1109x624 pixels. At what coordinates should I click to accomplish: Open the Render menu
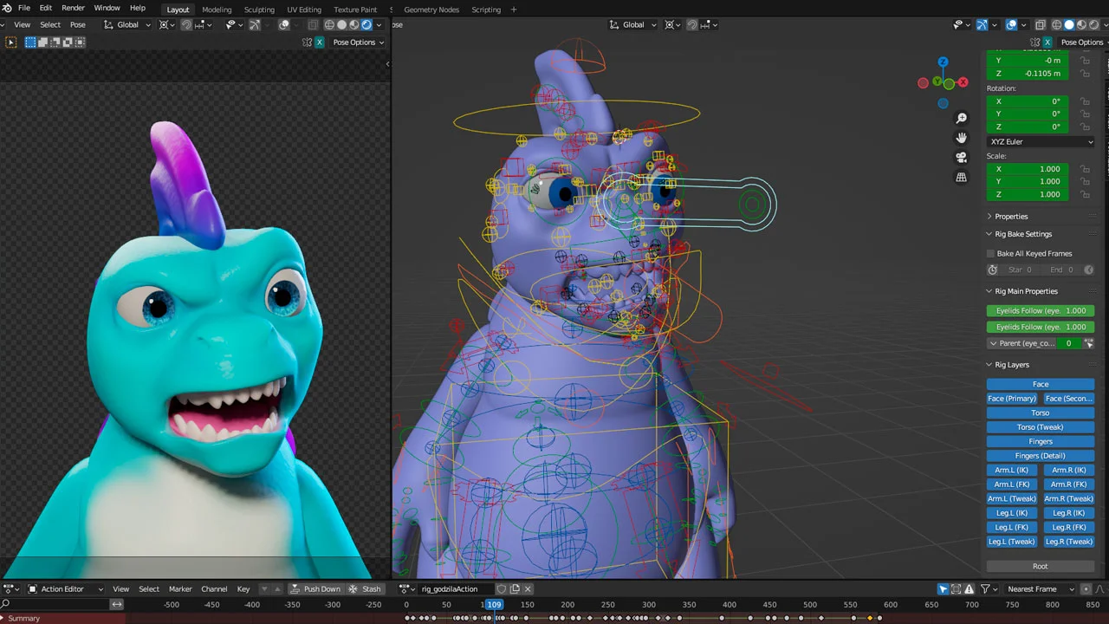pos(73,7)
